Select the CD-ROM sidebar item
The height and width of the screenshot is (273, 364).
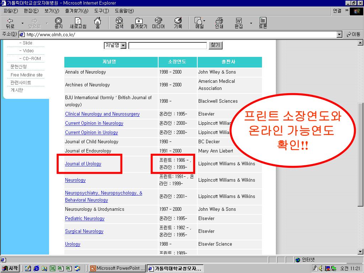pos(30,59)
